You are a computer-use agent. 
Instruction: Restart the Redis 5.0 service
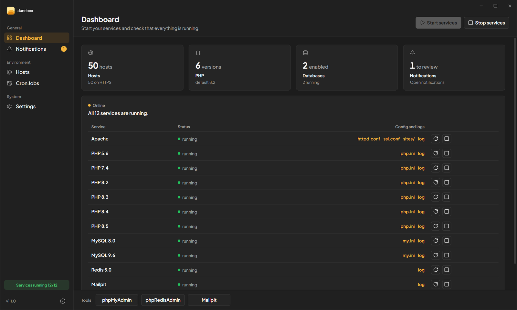pos(436,270)
